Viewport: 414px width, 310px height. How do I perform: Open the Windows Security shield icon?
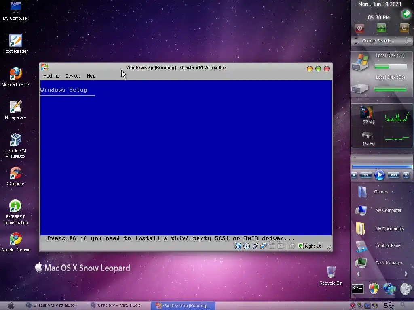(374, 289)
